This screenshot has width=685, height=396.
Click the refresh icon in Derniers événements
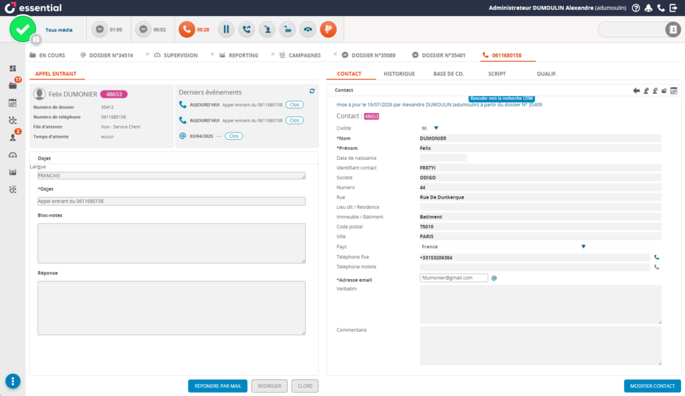tap(312, 91)
